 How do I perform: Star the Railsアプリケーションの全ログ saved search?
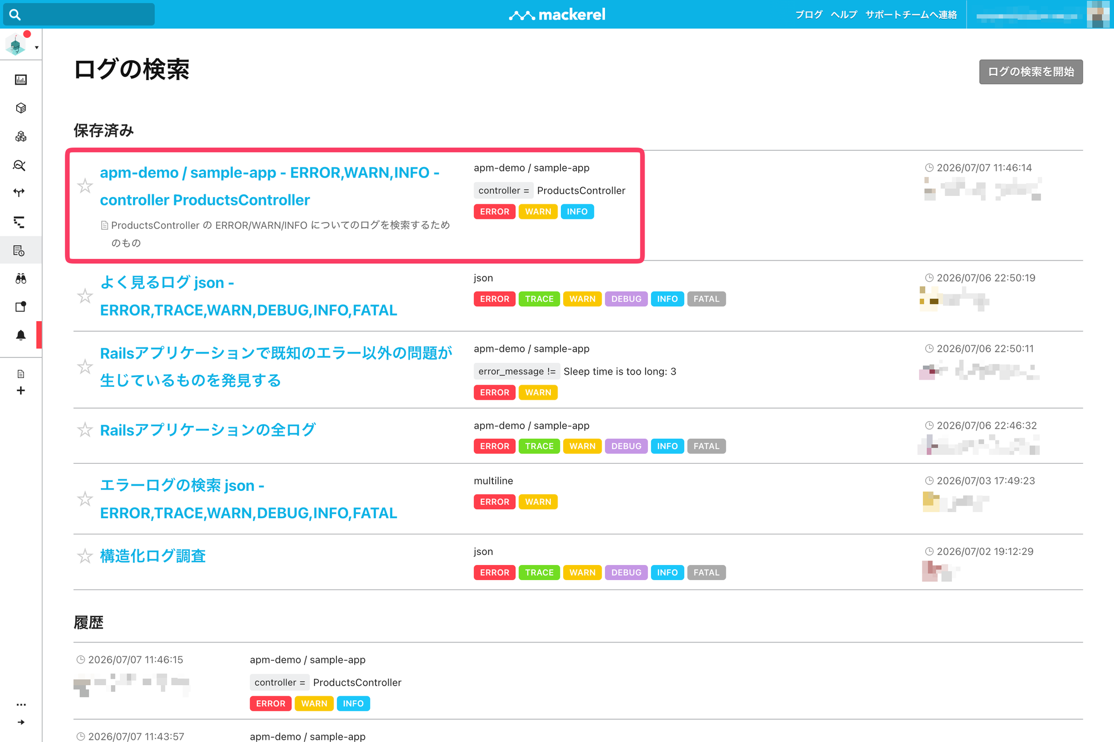point(85,430)
